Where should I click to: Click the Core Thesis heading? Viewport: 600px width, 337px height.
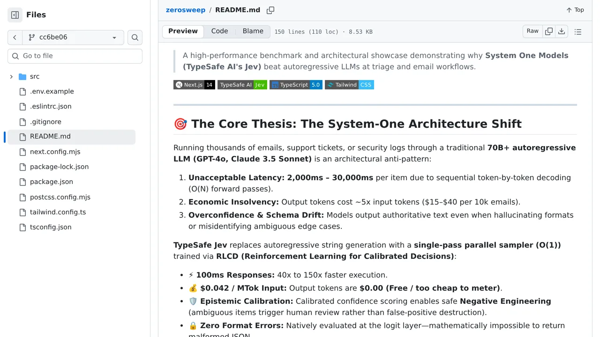[x=347, y=124]
